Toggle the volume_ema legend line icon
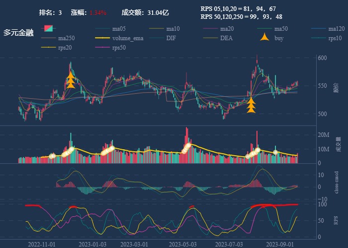 [x=103, y=38]
